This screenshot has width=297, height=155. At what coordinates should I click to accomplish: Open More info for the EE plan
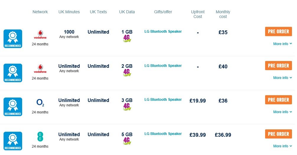[x=283, y=146]
